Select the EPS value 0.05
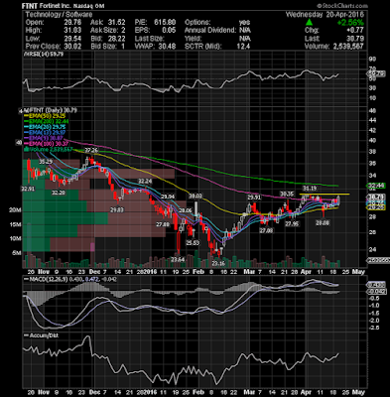The height and width of the screenshot is (397, 390). (169, 31)
